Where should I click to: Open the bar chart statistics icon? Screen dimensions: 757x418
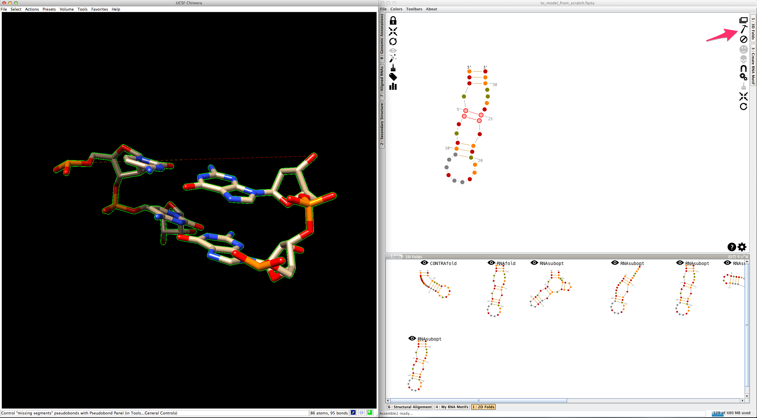pyautogui.click(x=393, y=86)
